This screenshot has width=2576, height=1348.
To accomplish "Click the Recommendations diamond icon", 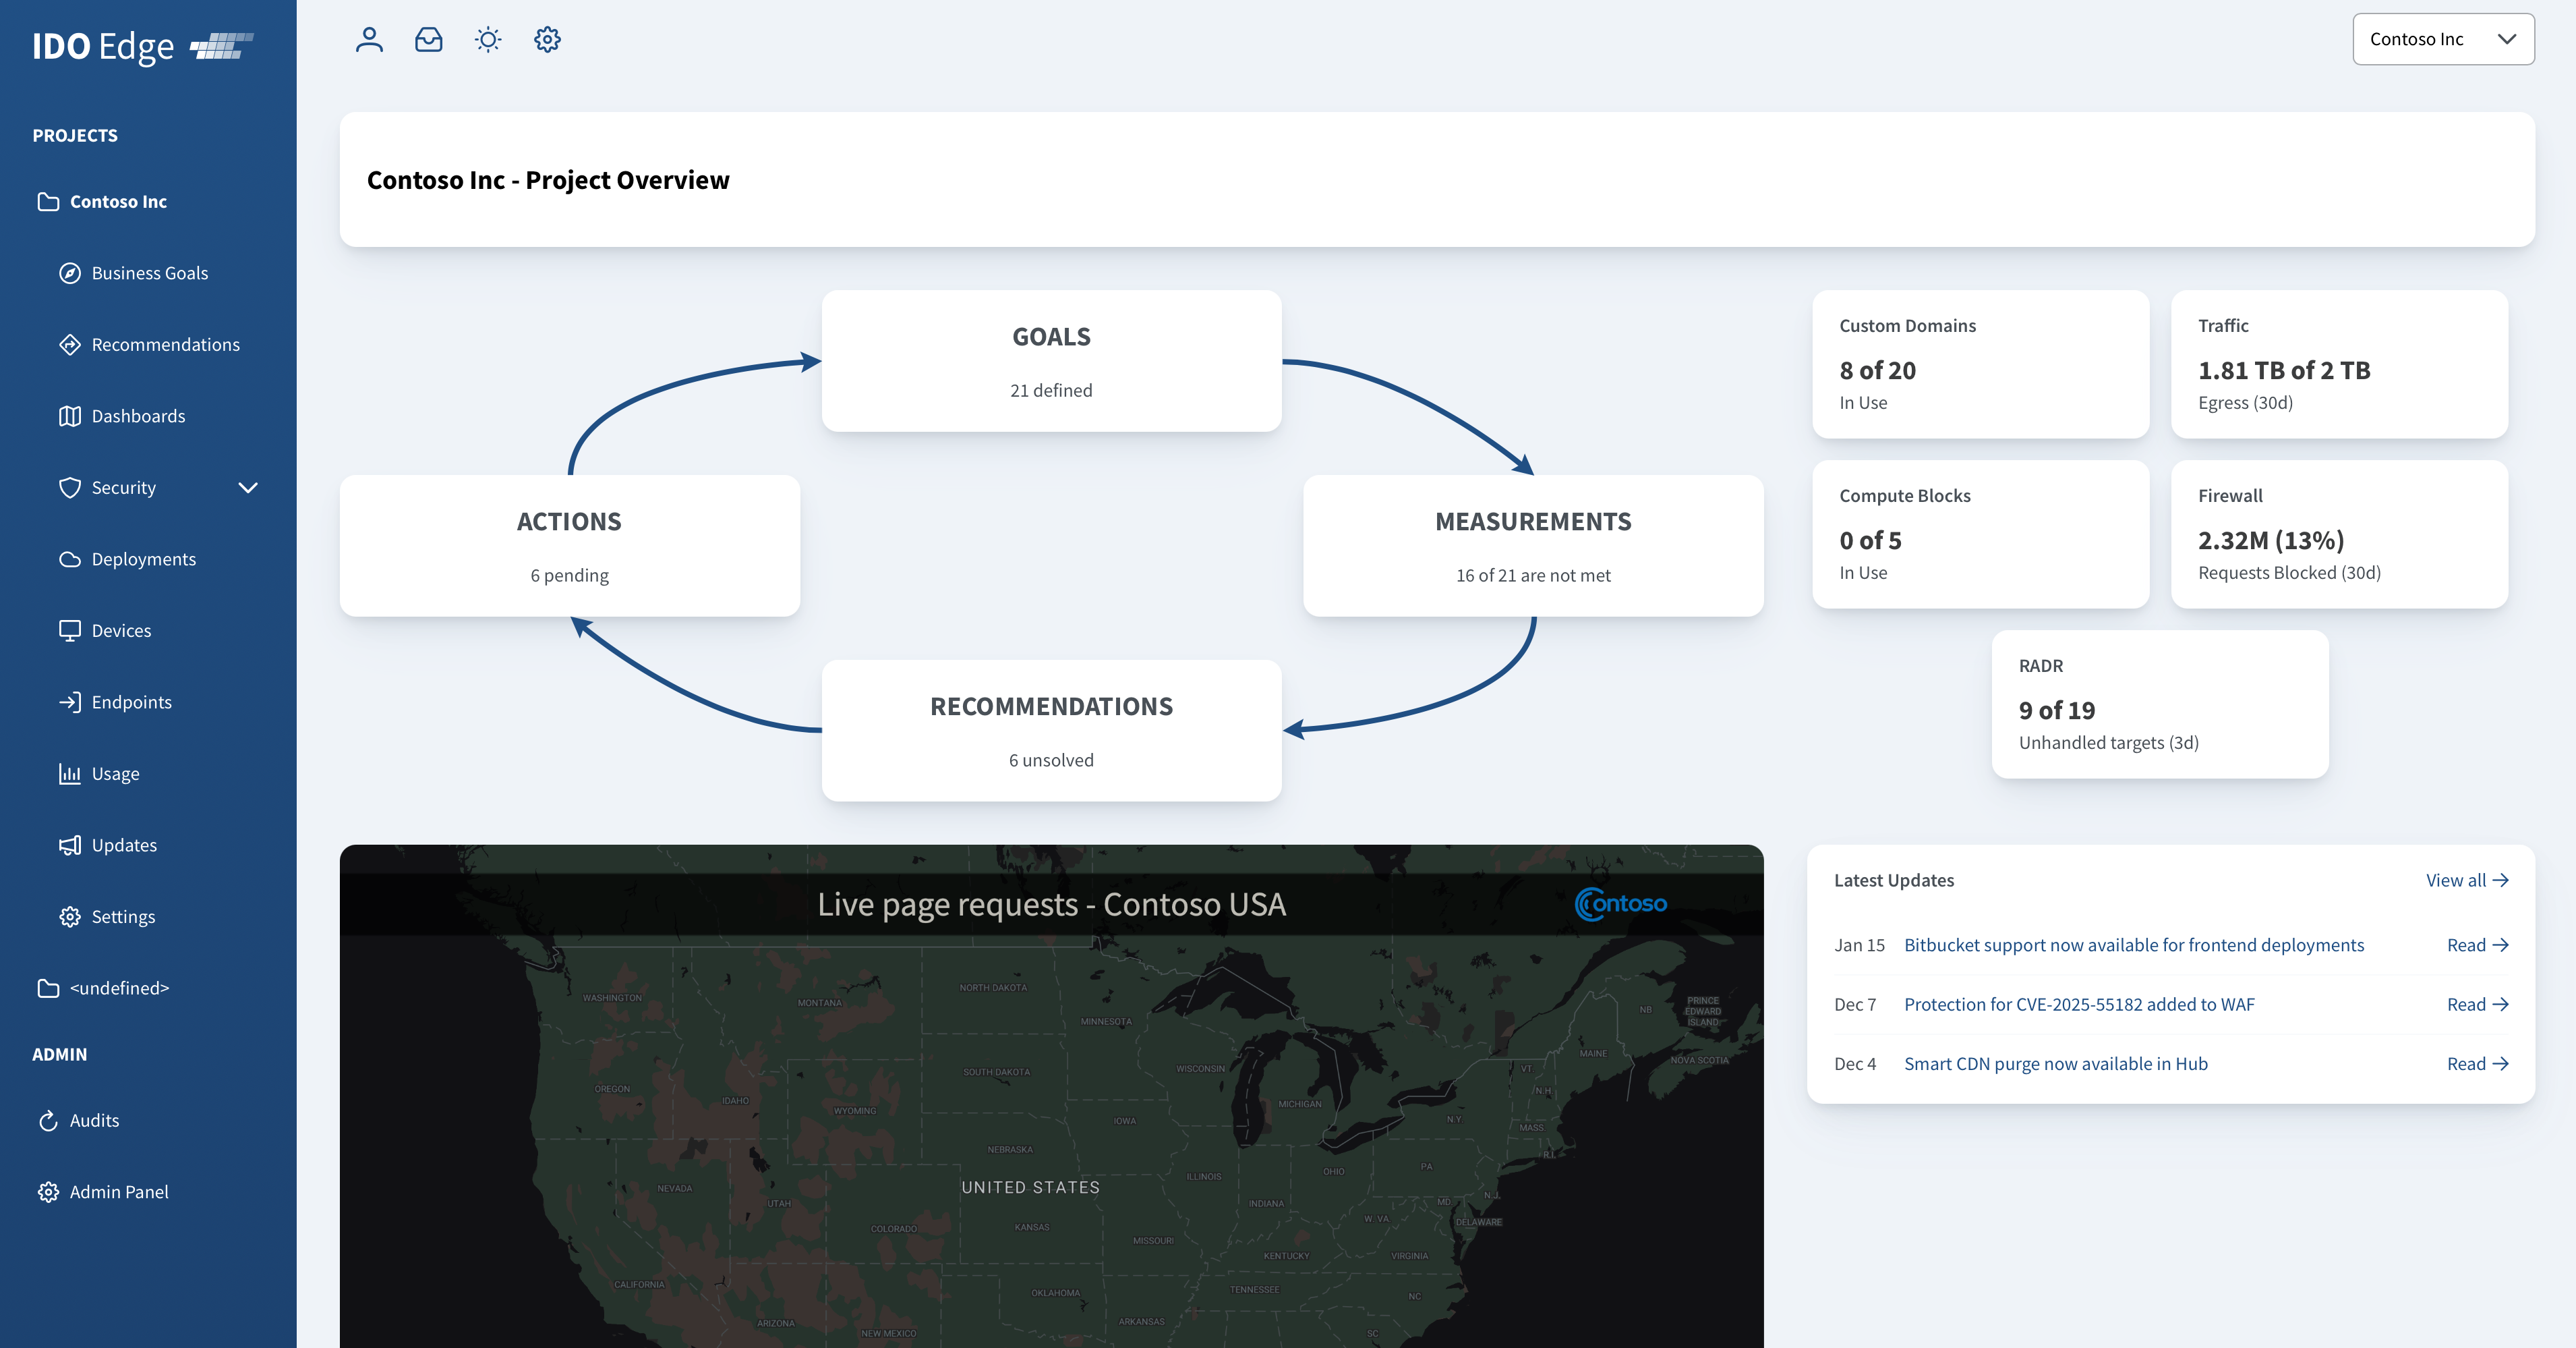I will pos(70,345).
